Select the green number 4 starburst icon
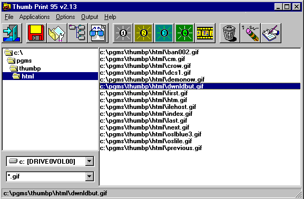The image size is (304, 199). (x=184, y=33)
